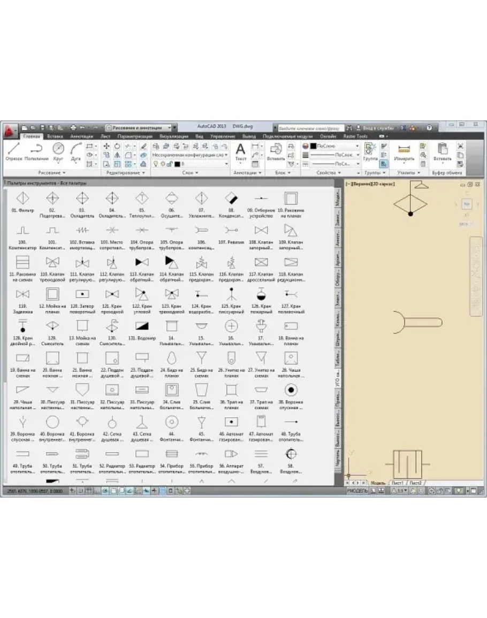Insert the 01. Фильтр palette symbol

[x=22, y=200]
